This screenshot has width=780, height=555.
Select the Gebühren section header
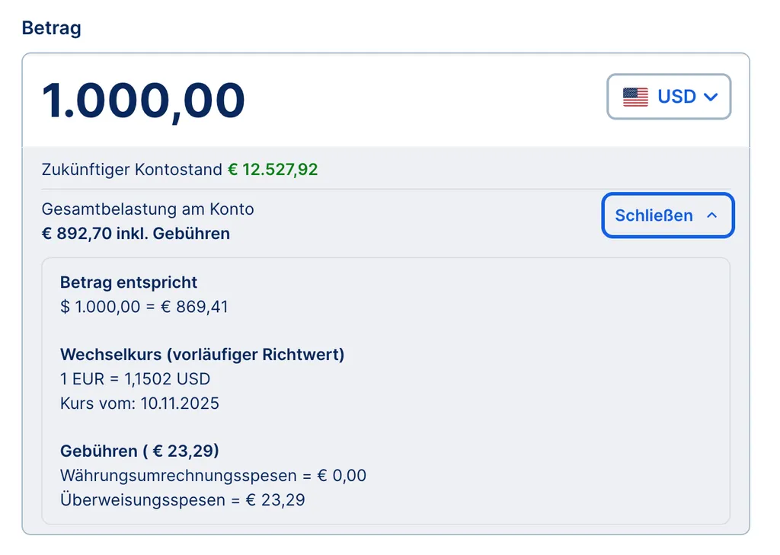[139, 451]
